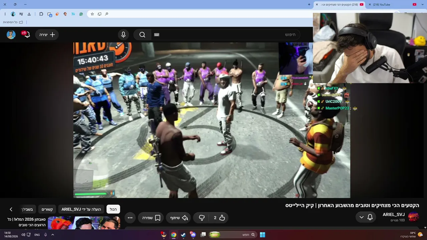Open the 'סאבתון 2026 המלא!' video title
The width and height of the screenshot is (427, 240).
(x=27, y=222)
